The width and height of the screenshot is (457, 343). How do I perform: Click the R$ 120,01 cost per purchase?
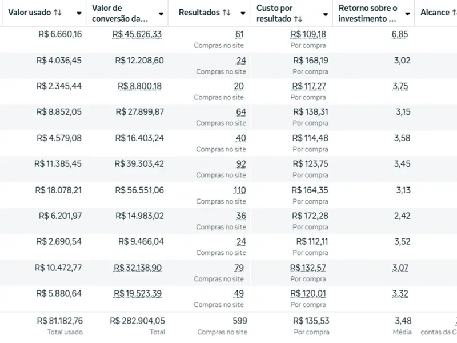pyautogui.click(x=308, y=294)
